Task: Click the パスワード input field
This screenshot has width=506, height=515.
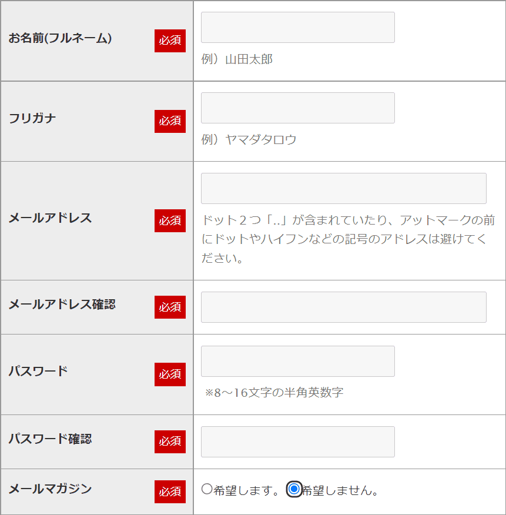Action: (x=297, y=362)
